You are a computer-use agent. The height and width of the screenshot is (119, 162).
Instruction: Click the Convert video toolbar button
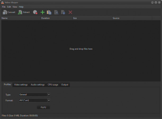point(9,12)
